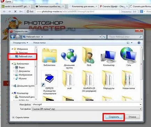The image size is (151, 127).
Task: Collapse the Избранное tree arrow
Action: 12,49
